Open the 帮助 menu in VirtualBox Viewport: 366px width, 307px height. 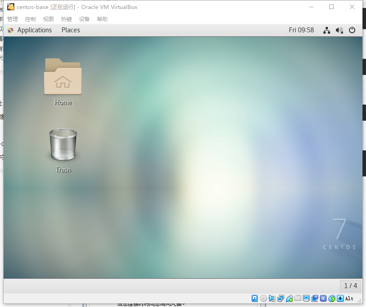[102, 19]
